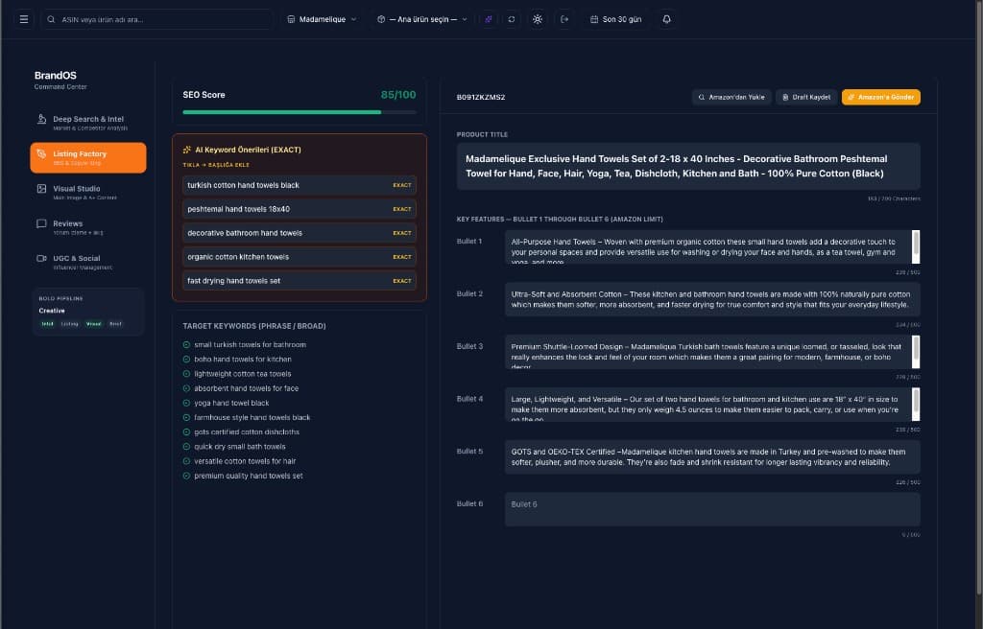Click the Listing Factory tag icon

pos(41,153)
